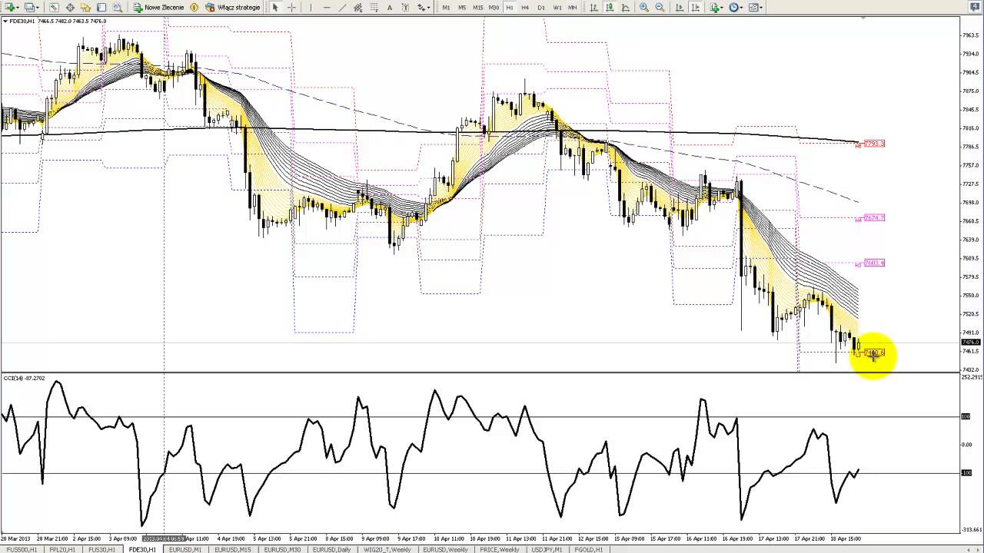Viewport: 984px width, 553px height.
Task: Select the H1 timeframe button
Action: pyautogui.click(x=510, y=7)
